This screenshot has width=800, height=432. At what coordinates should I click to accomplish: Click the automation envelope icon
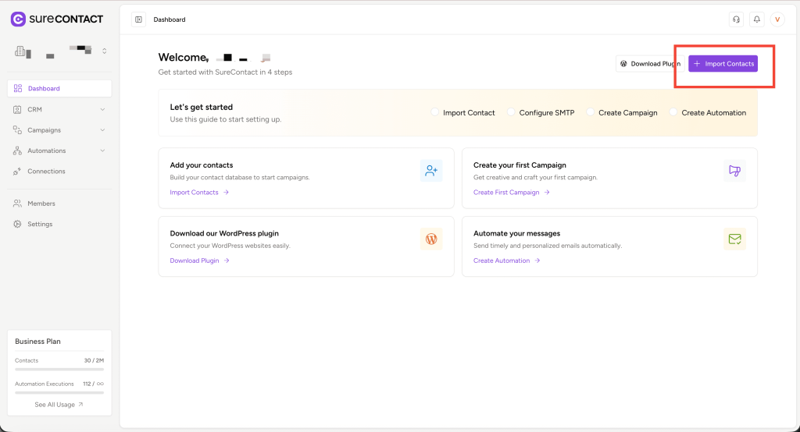(x=734, y=239)
